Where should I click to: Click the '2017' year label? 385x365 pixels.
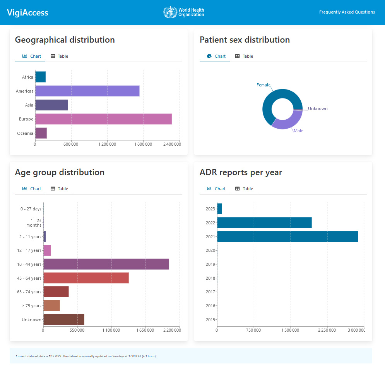[210, 292]
